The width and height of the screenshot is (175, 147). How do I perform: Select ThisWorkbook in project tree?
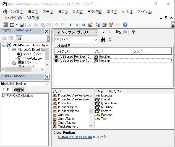click(32, 59)
